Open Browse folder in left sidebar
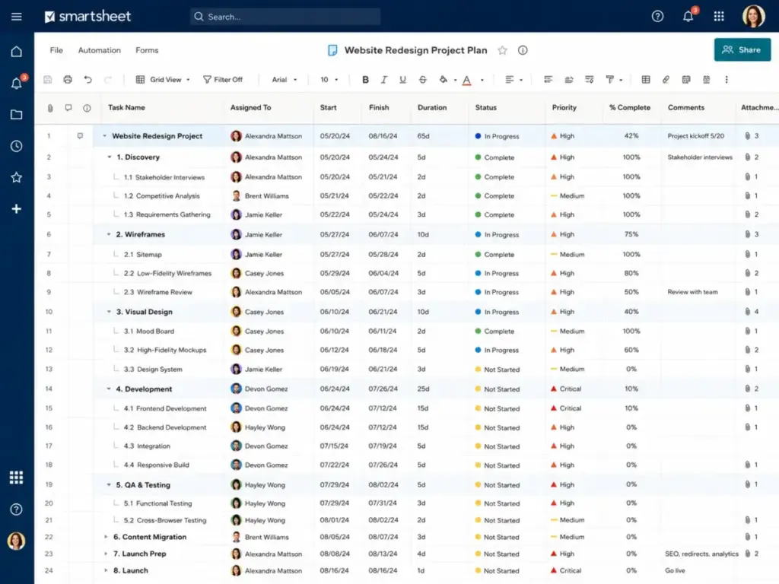This screenshot has width=779, height=584. tap(17, 115)
